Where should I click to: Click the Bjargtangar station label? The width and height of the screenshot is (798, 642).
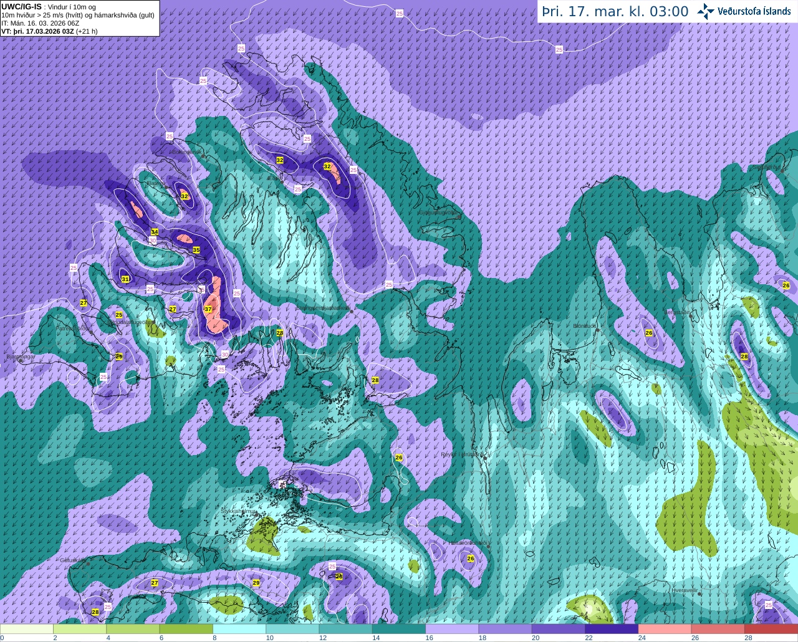pyautogui.click(x=20, y=357)
